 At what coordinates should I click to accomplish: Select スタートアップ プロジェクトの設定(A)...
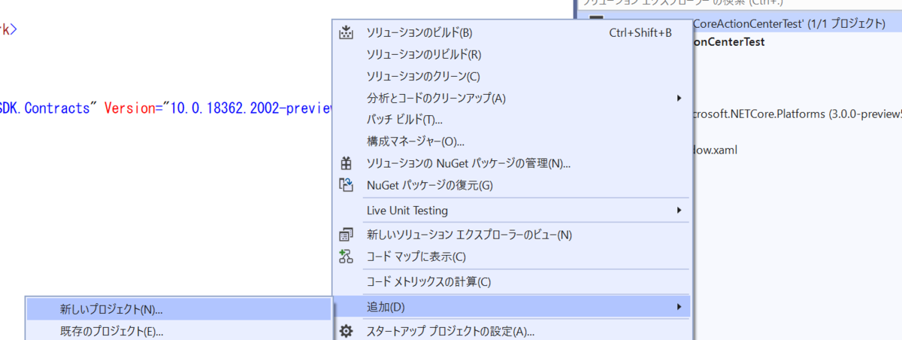pyautogui.click(x=511, y=331)
